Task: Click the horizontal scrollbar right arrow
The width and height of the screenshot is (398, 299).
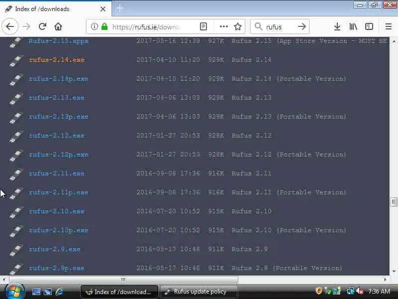Action: tap(385, 280)
